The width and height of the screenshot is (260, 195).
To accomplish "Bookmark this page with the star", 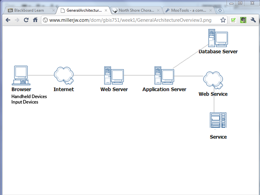I will tap(223, 20).
